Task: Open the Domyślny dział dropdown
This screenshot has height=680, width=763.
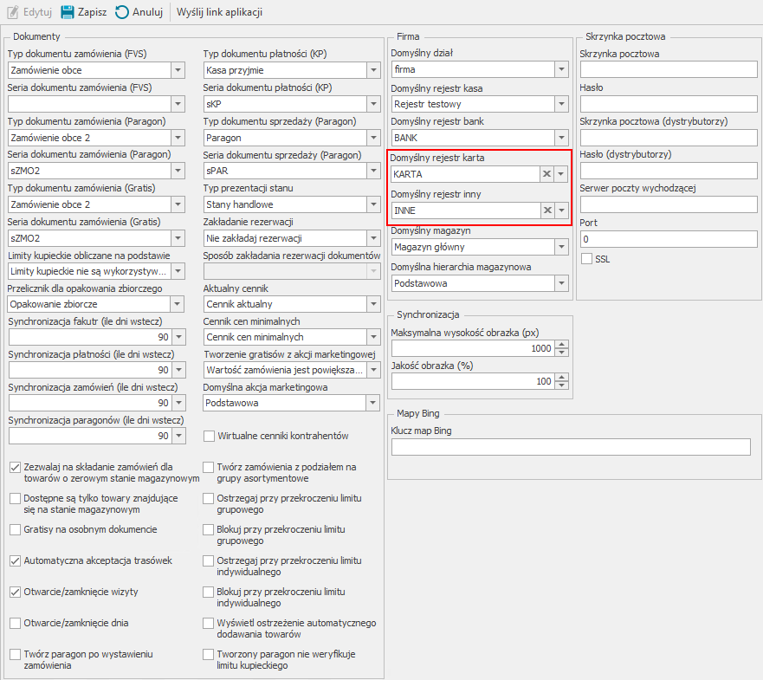Action: click(x=561, y=69)
